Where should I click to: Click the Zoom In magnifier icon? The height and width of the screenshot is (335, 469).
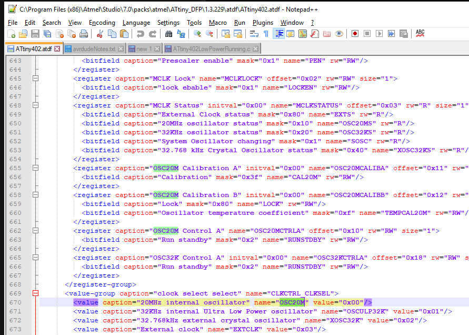[197, 34]
